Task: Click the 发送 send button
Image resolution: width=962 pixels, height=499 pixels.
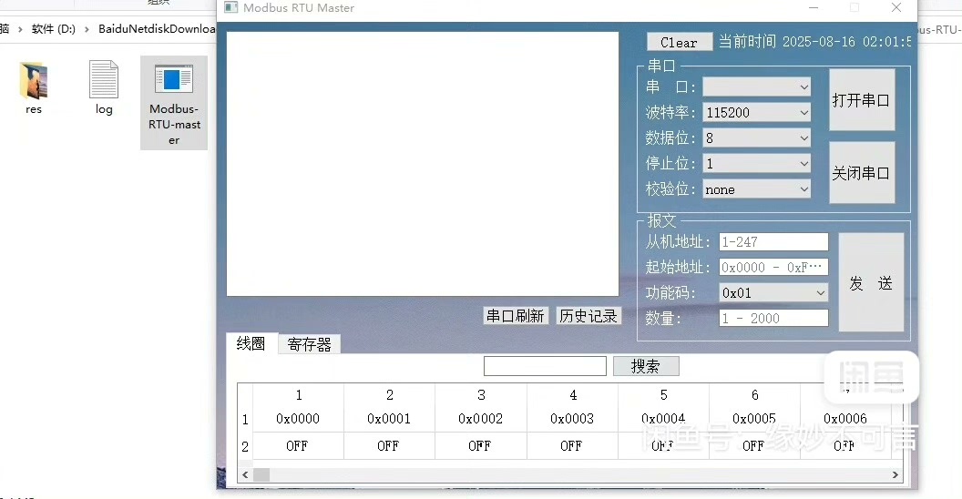Action: pyautogui.click(x=871, y=282)
